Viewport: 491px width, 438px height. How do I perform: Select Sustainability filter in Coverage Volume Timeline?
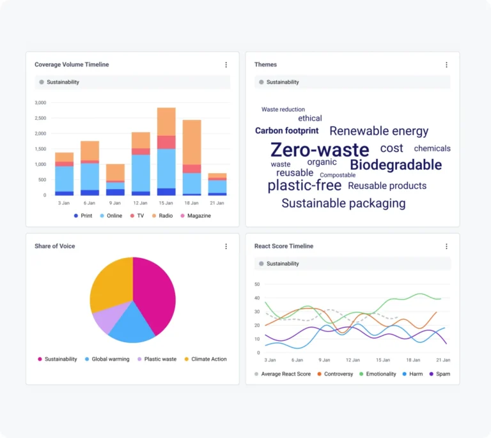[x=132, y=82]
